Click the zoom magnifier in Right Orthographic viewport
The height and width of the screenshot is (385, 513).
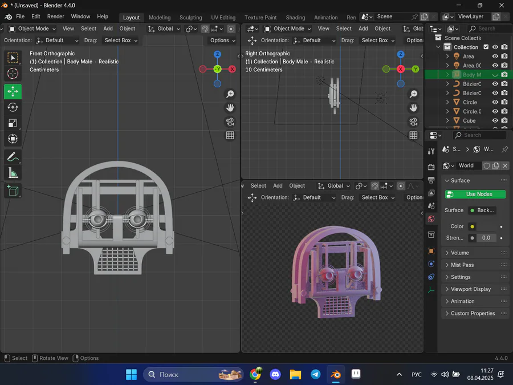click(414, 94)
